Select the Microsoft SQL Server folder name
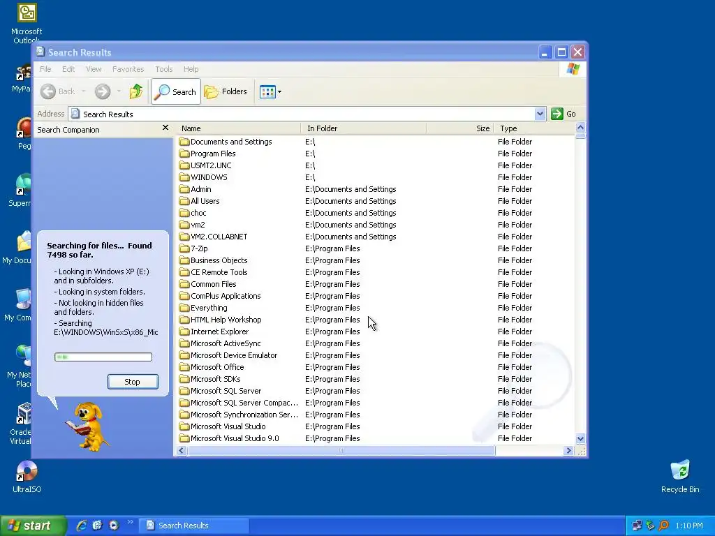The height and width of the screenshot is (536, 715). tap(226, 391)
